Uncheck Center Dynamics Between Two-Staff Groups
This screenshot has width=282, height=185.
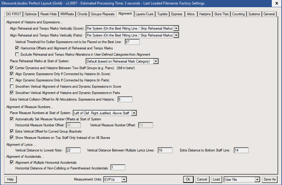tap(12, 68)
